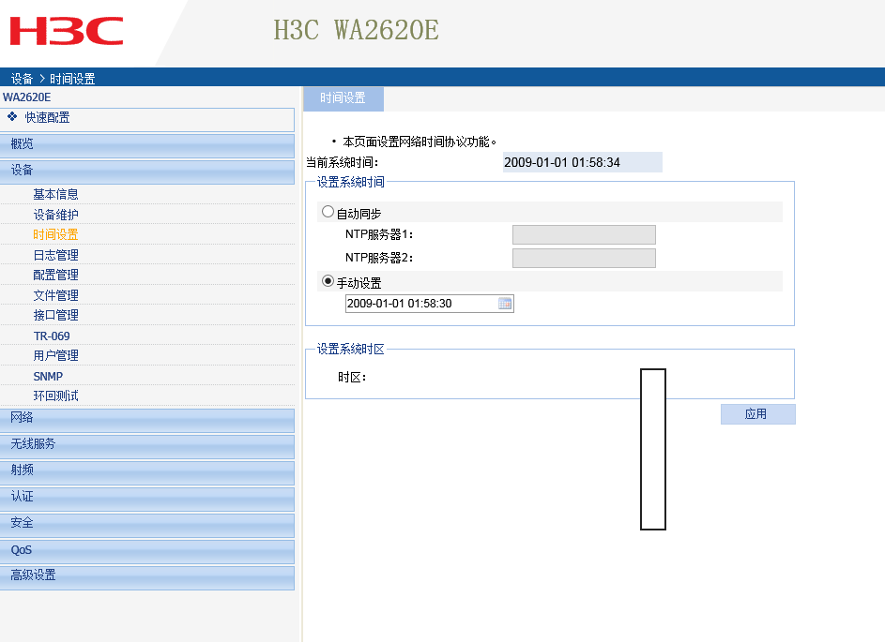885x642 pixels.
Task: Collapse the 设备 menu section
Action: coord(146,172)
